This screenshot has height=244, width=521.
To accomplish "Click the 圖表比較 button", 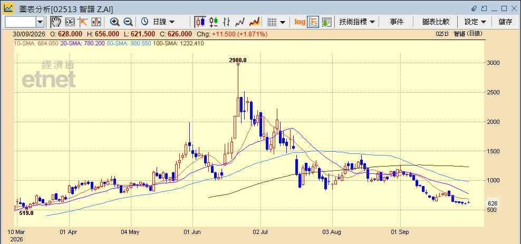I will (436, 22).
